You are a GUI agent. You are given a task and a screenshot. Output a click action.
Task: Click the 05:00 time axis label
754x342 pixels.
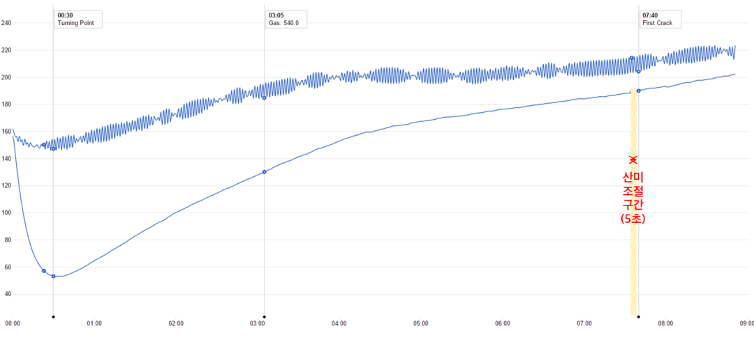click(421, 324)
